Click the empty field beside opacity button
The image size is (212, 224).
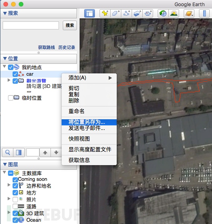(33, 153)
